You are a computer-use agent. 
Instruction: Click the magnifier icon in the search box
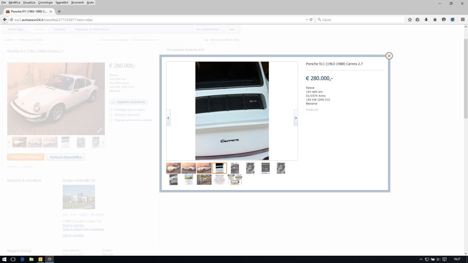(x=319, y=20)
